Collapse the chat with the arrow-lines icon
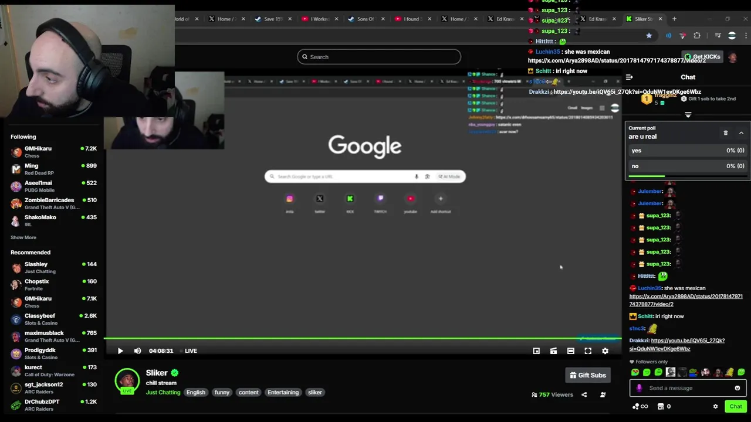751x422 pixels. (x=629, y=77)
